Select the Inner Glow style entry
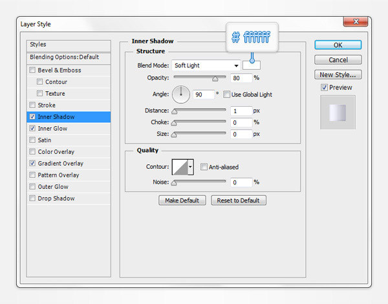388x304 pixels. (52, 129)
